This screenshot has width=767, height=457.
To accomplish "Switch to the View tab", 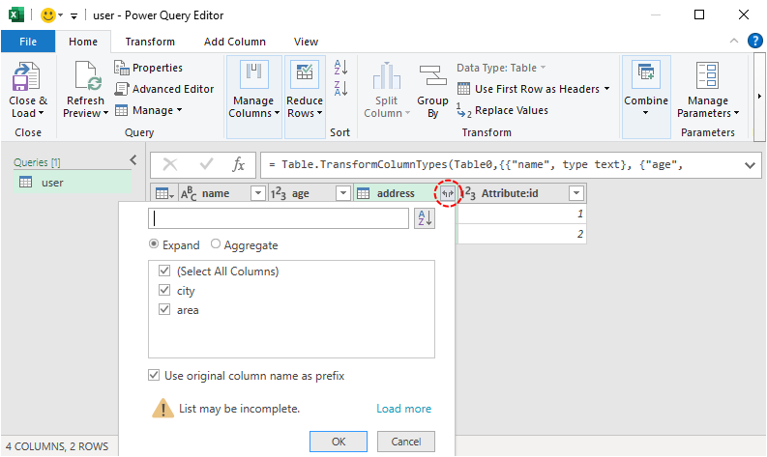I will (307, 42).
